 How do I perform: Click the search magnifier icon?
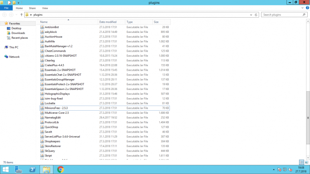tap(304, 14)
